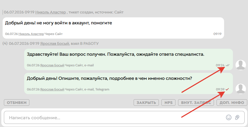
Task: Click the ЗАКРЫТЬ button
Action: [x=146, y=103]
